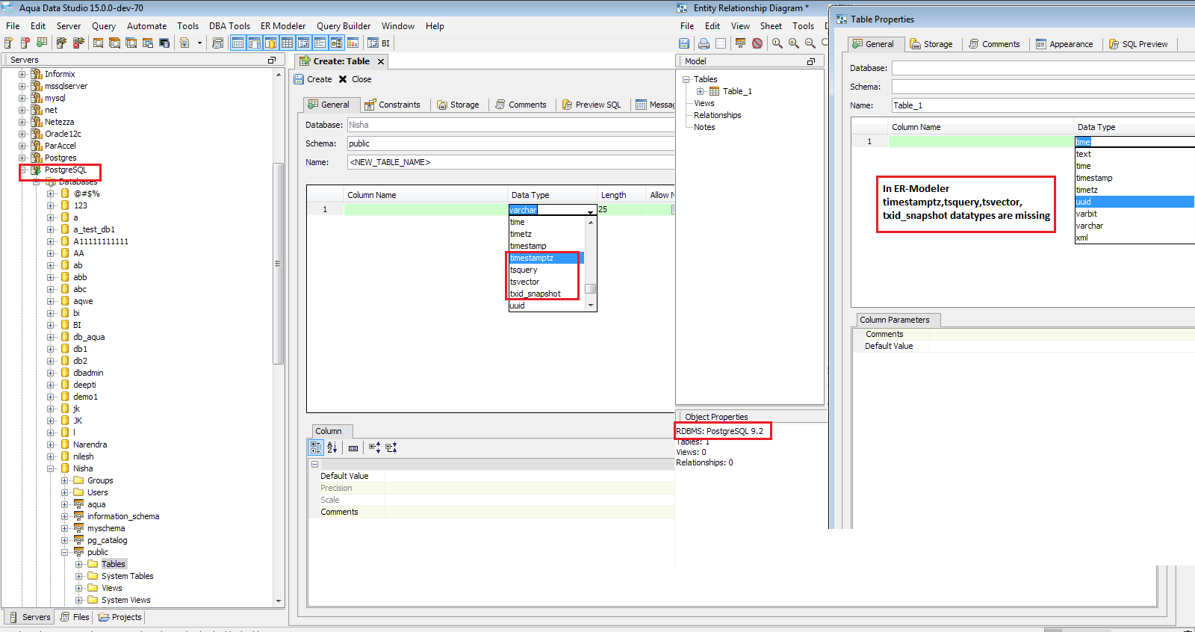Click the A-Z sort icon in Column panel

[332, 447]
